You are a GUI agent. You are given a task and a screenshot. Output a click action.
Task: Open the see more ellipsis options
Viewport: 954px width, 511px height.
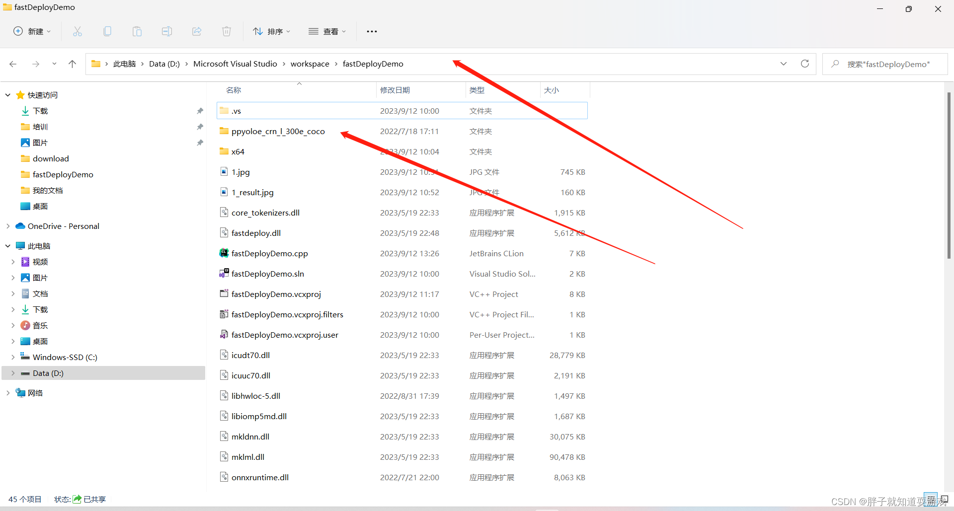tap(372, 31)
